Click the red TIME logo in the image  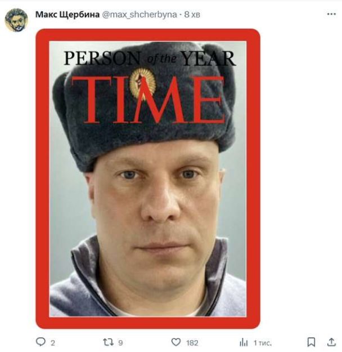point(148,100)
